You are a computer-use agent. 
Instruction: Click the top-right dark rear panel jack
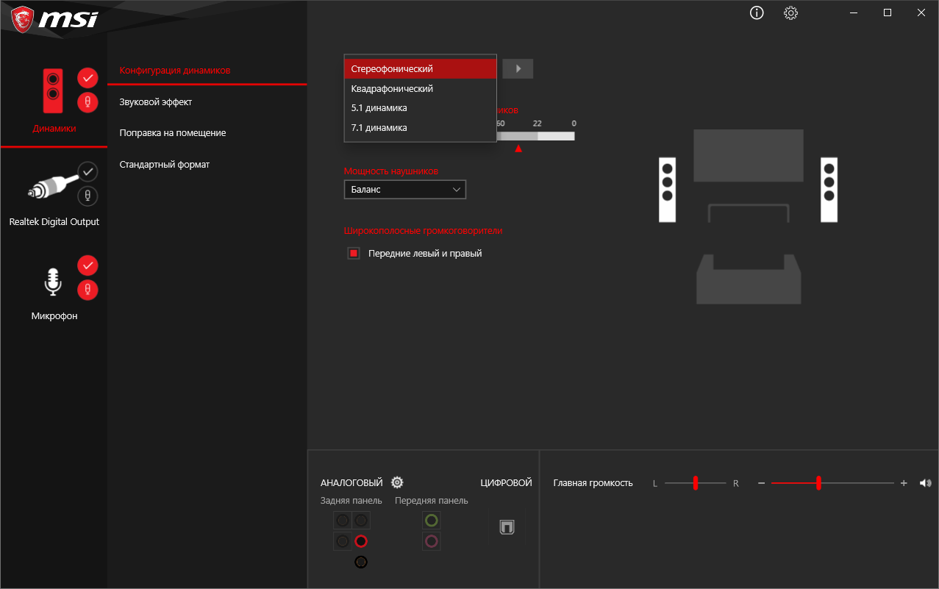(360, 521)
